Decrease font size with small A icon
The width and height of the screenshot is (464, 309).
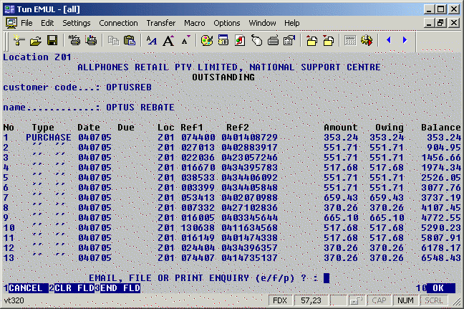(x=185, y=41)
